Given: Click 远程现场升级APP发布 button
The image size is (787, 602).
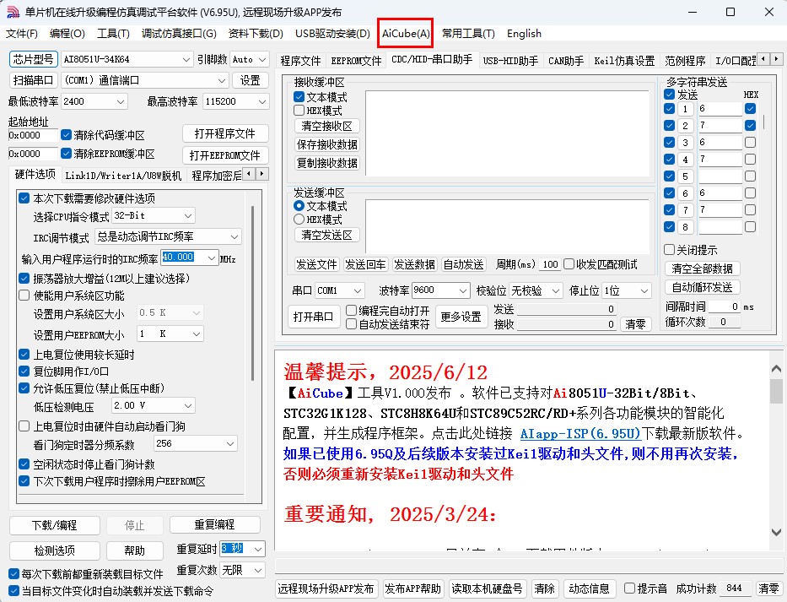Looking at the screenshot, I should pyautogui.click(x=326, y=588).
